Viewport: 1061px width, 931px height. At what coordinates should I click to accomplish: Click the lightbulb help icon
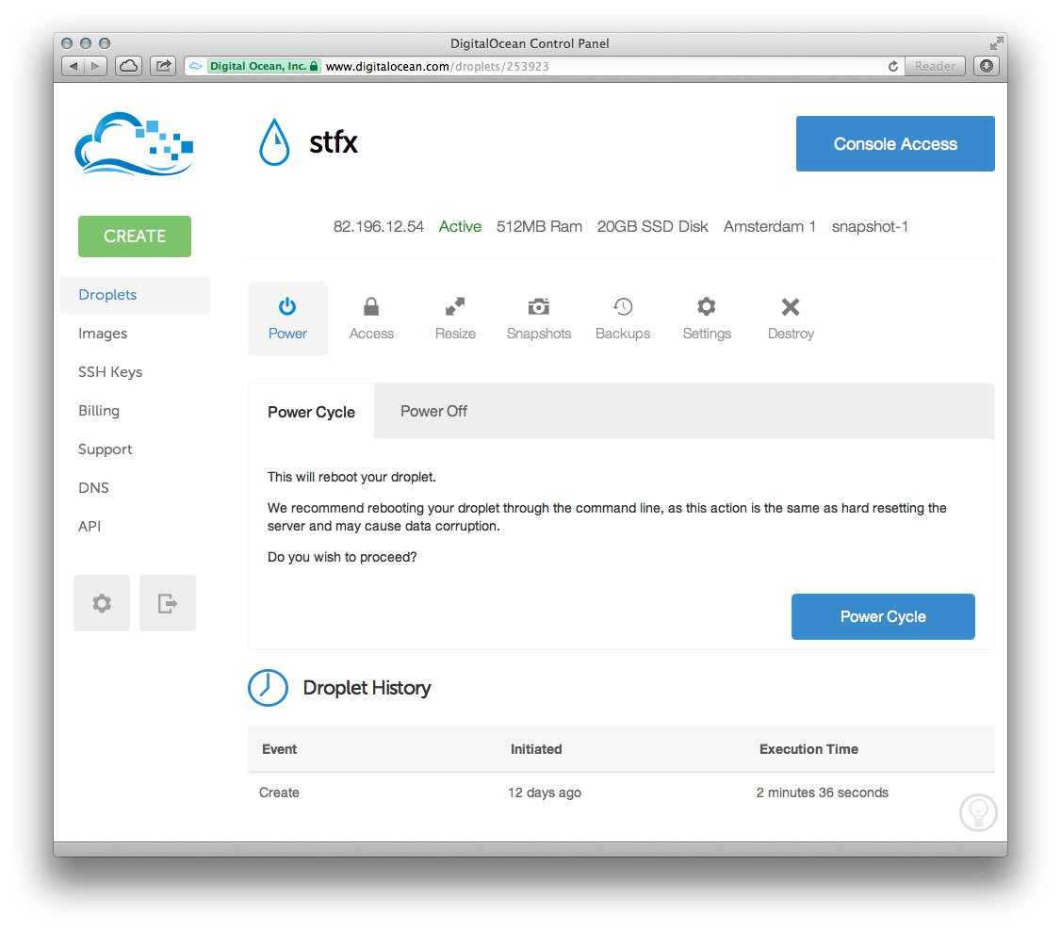pyautogui.click(x=978, y=812)
